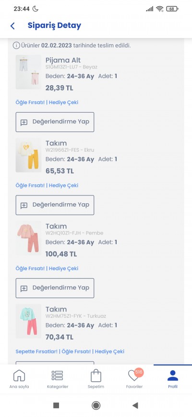
Task: Tap Android home circle navigation button
Action: coord(96,405)
